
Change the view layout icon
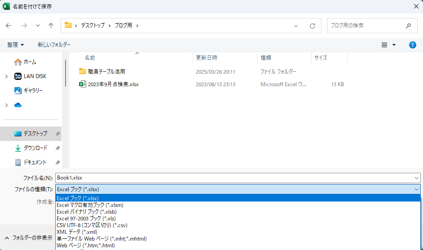coord(384,45)
